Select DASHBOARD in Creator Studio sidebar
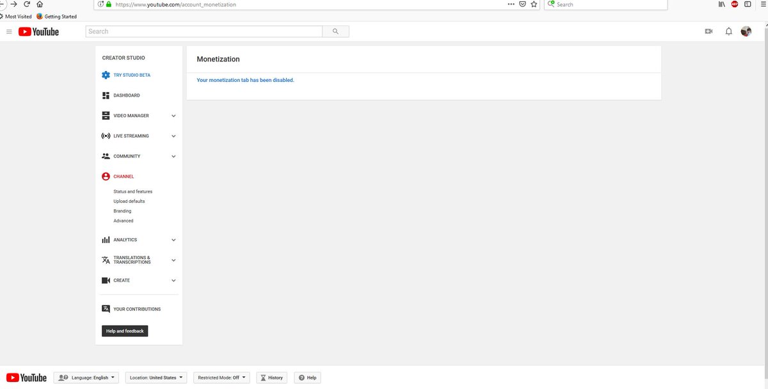 click(x=127, y=95)
